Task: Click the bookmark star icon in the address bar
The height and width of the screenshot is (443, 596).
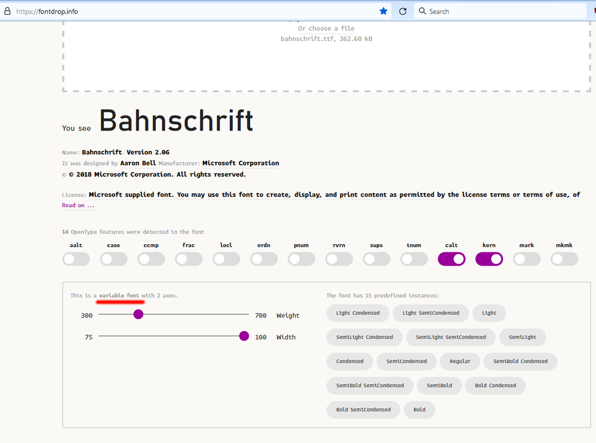Action: 384,11
